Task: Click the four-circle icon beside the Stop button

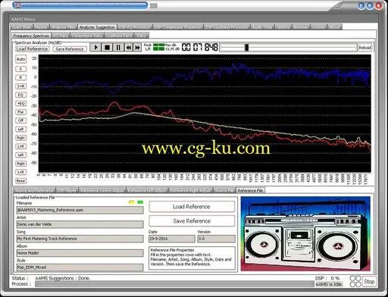Action: click(x=355, y=281)
